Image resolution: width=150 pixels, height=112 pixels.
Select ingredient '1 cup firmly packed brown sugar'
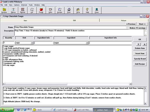point(16,48)
